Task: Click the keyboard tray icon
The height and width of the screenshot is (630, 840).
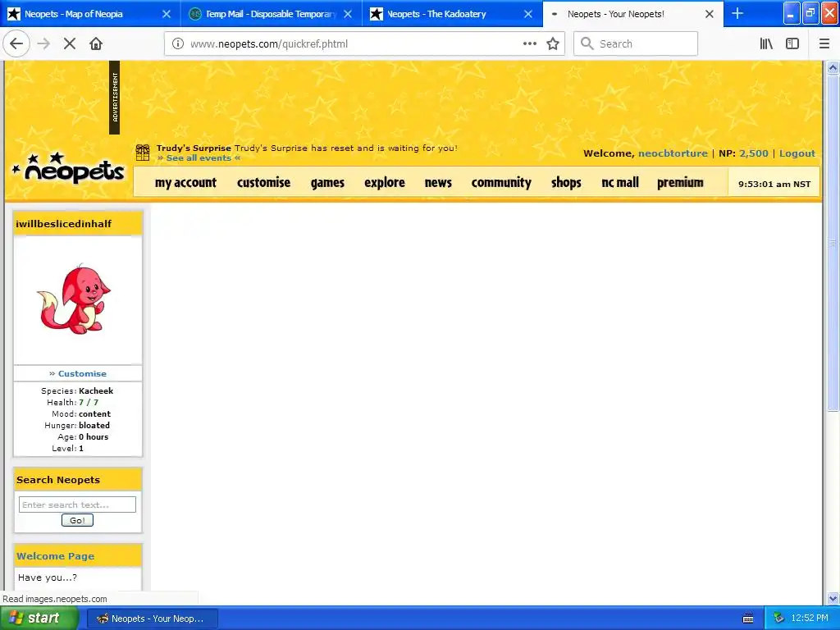Action: [x=748, y=619]
